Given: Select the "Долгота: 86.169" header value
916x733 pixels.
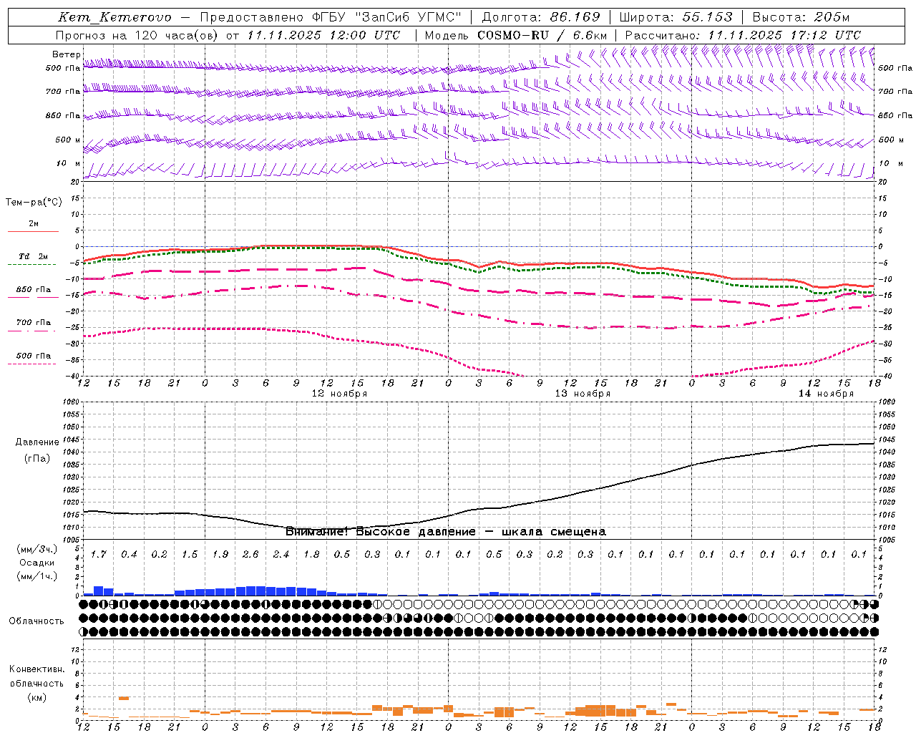Looking at the screenshot, I should [541, 17].
